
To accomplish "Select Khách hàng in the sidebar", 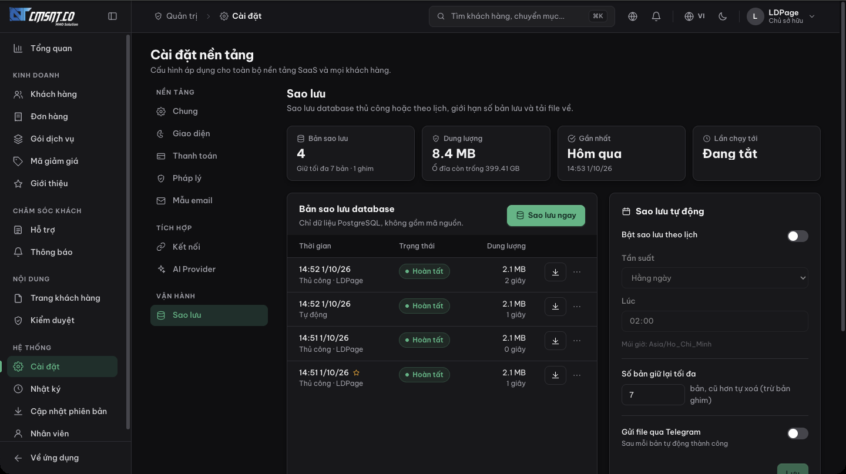I will pos(62,95).
